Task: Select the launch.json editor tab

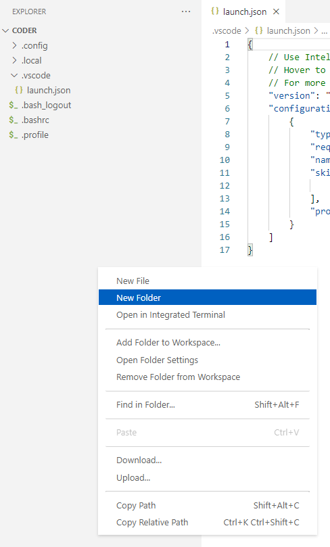Action: click(x=244, y=11)
